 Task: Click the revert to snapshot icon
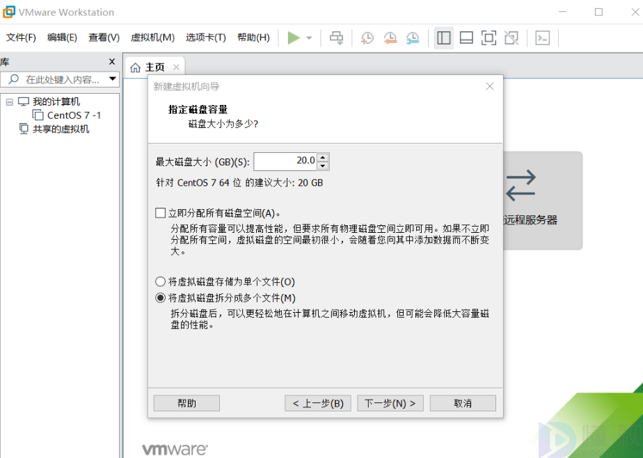coord(390,38)
